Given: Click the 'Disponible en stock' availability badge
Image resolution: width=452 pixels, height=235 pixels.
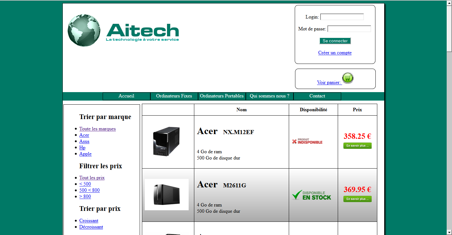Looking at the screenshot, I should pos(311,195).
